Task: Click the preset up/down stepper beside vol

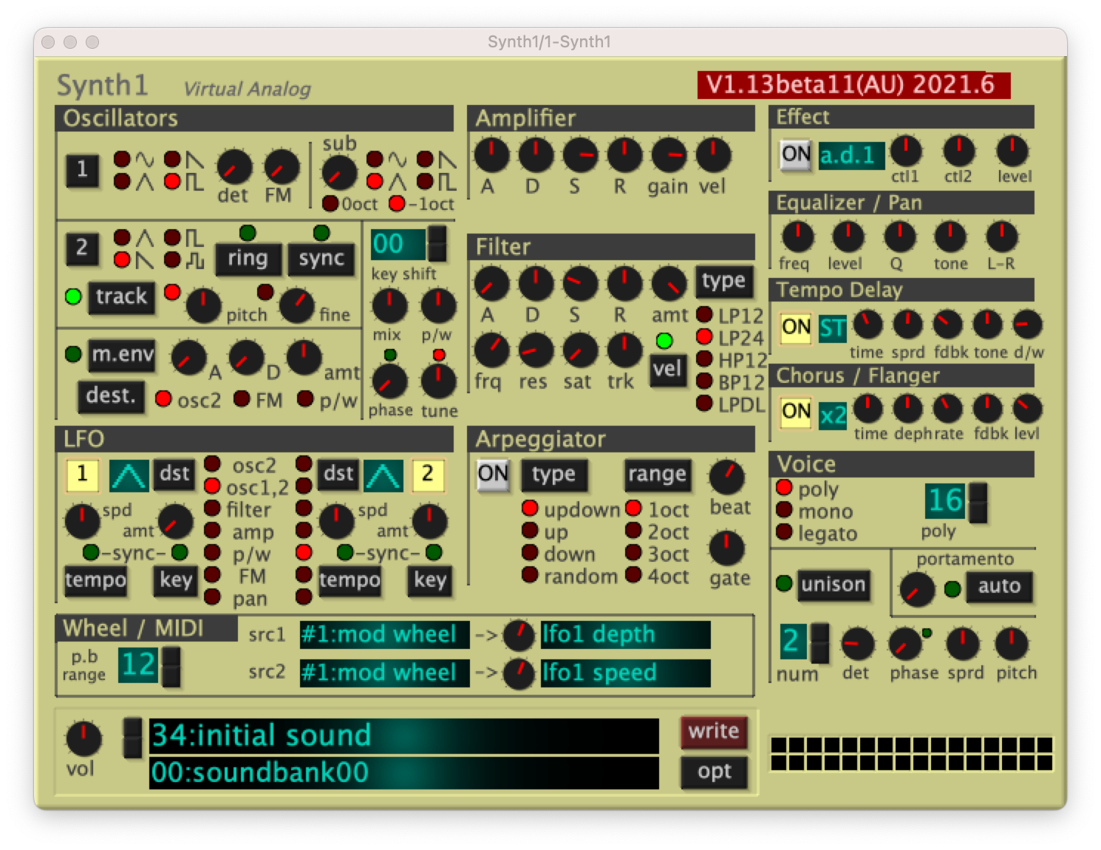Action: (132, 738)
